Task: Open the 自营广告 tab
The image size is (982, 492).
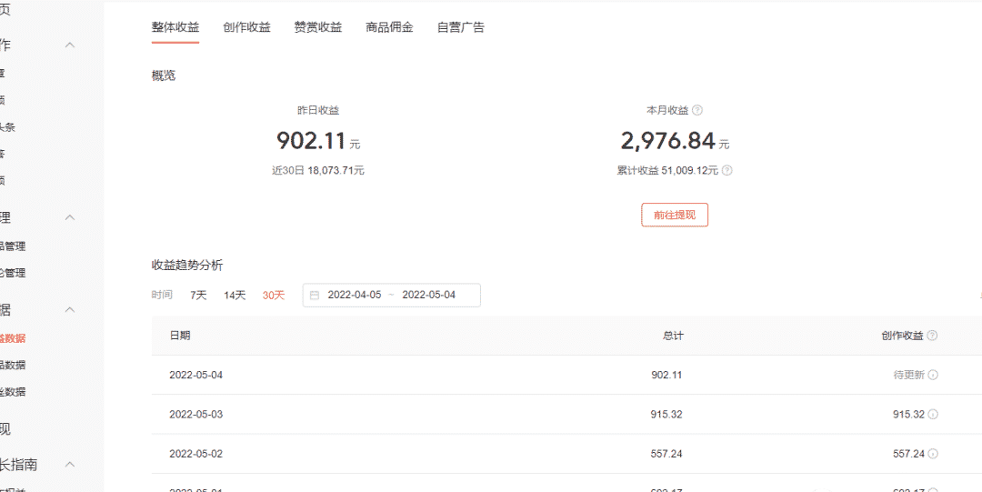Action: tap(461, 27)
